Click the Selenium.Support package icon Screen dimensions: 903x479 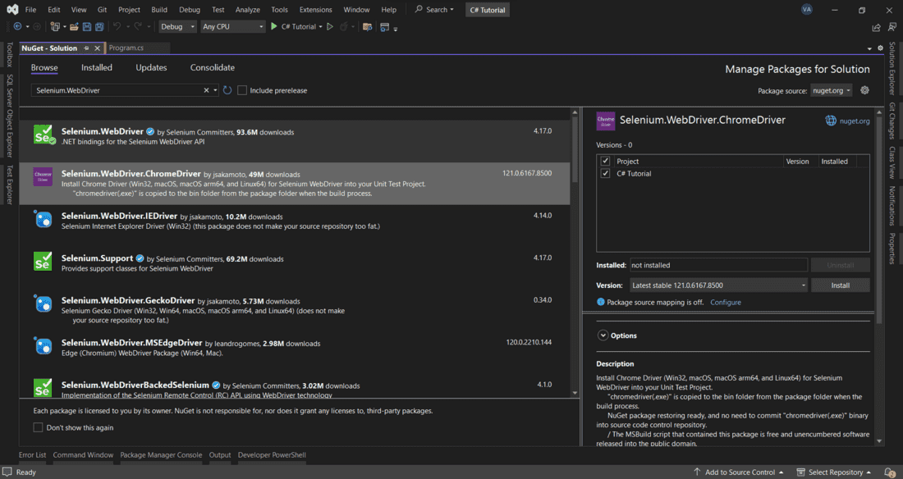coord(43,262)
